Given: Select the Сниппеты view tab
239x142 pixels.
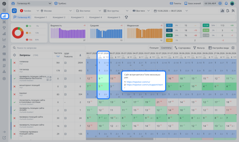Looking at the screenshot, I should click(x=166, y=48).
